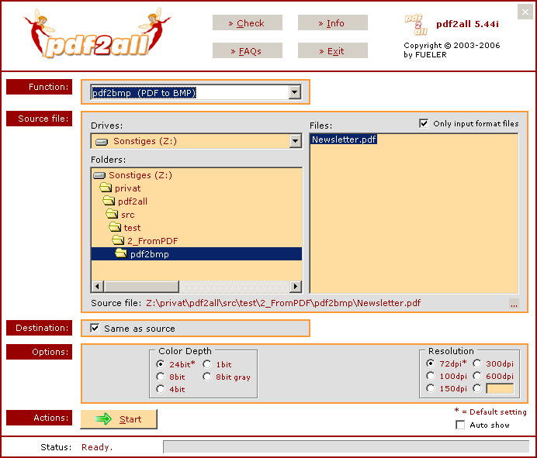Click the drive icon in Drives combo
This screenshot has height=458, width=537.
coord(102,141)
